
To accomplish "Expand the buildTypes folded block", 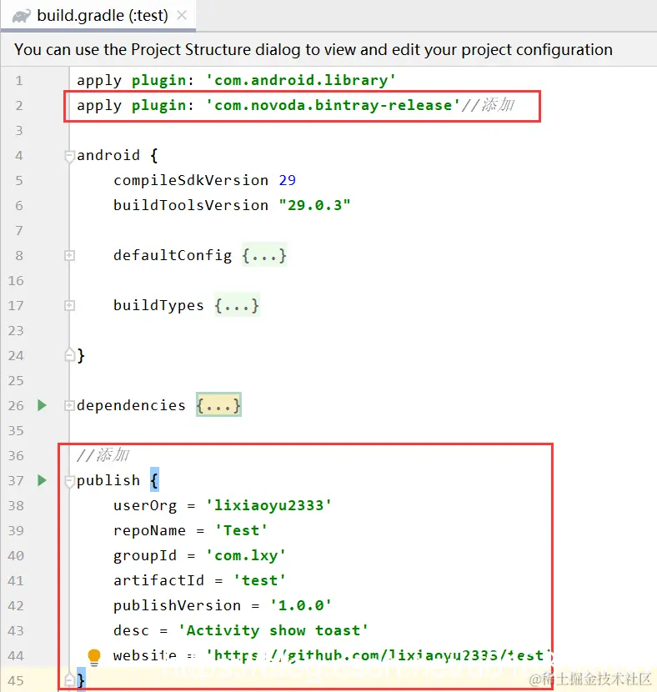I will 69,305.
